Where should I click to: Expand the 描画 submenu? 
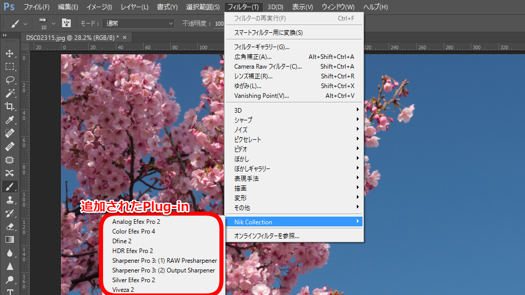click(x=294, y=188)
